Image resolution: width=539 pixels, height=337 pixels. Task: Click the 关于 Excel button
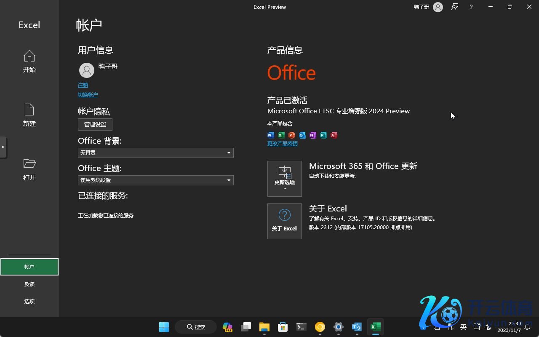click(x=285, y=221)
